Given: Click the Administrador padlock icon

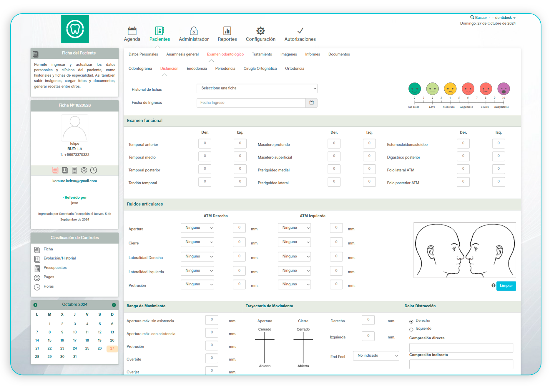Looking at the screenshot, I should click(x=193, y=31).
